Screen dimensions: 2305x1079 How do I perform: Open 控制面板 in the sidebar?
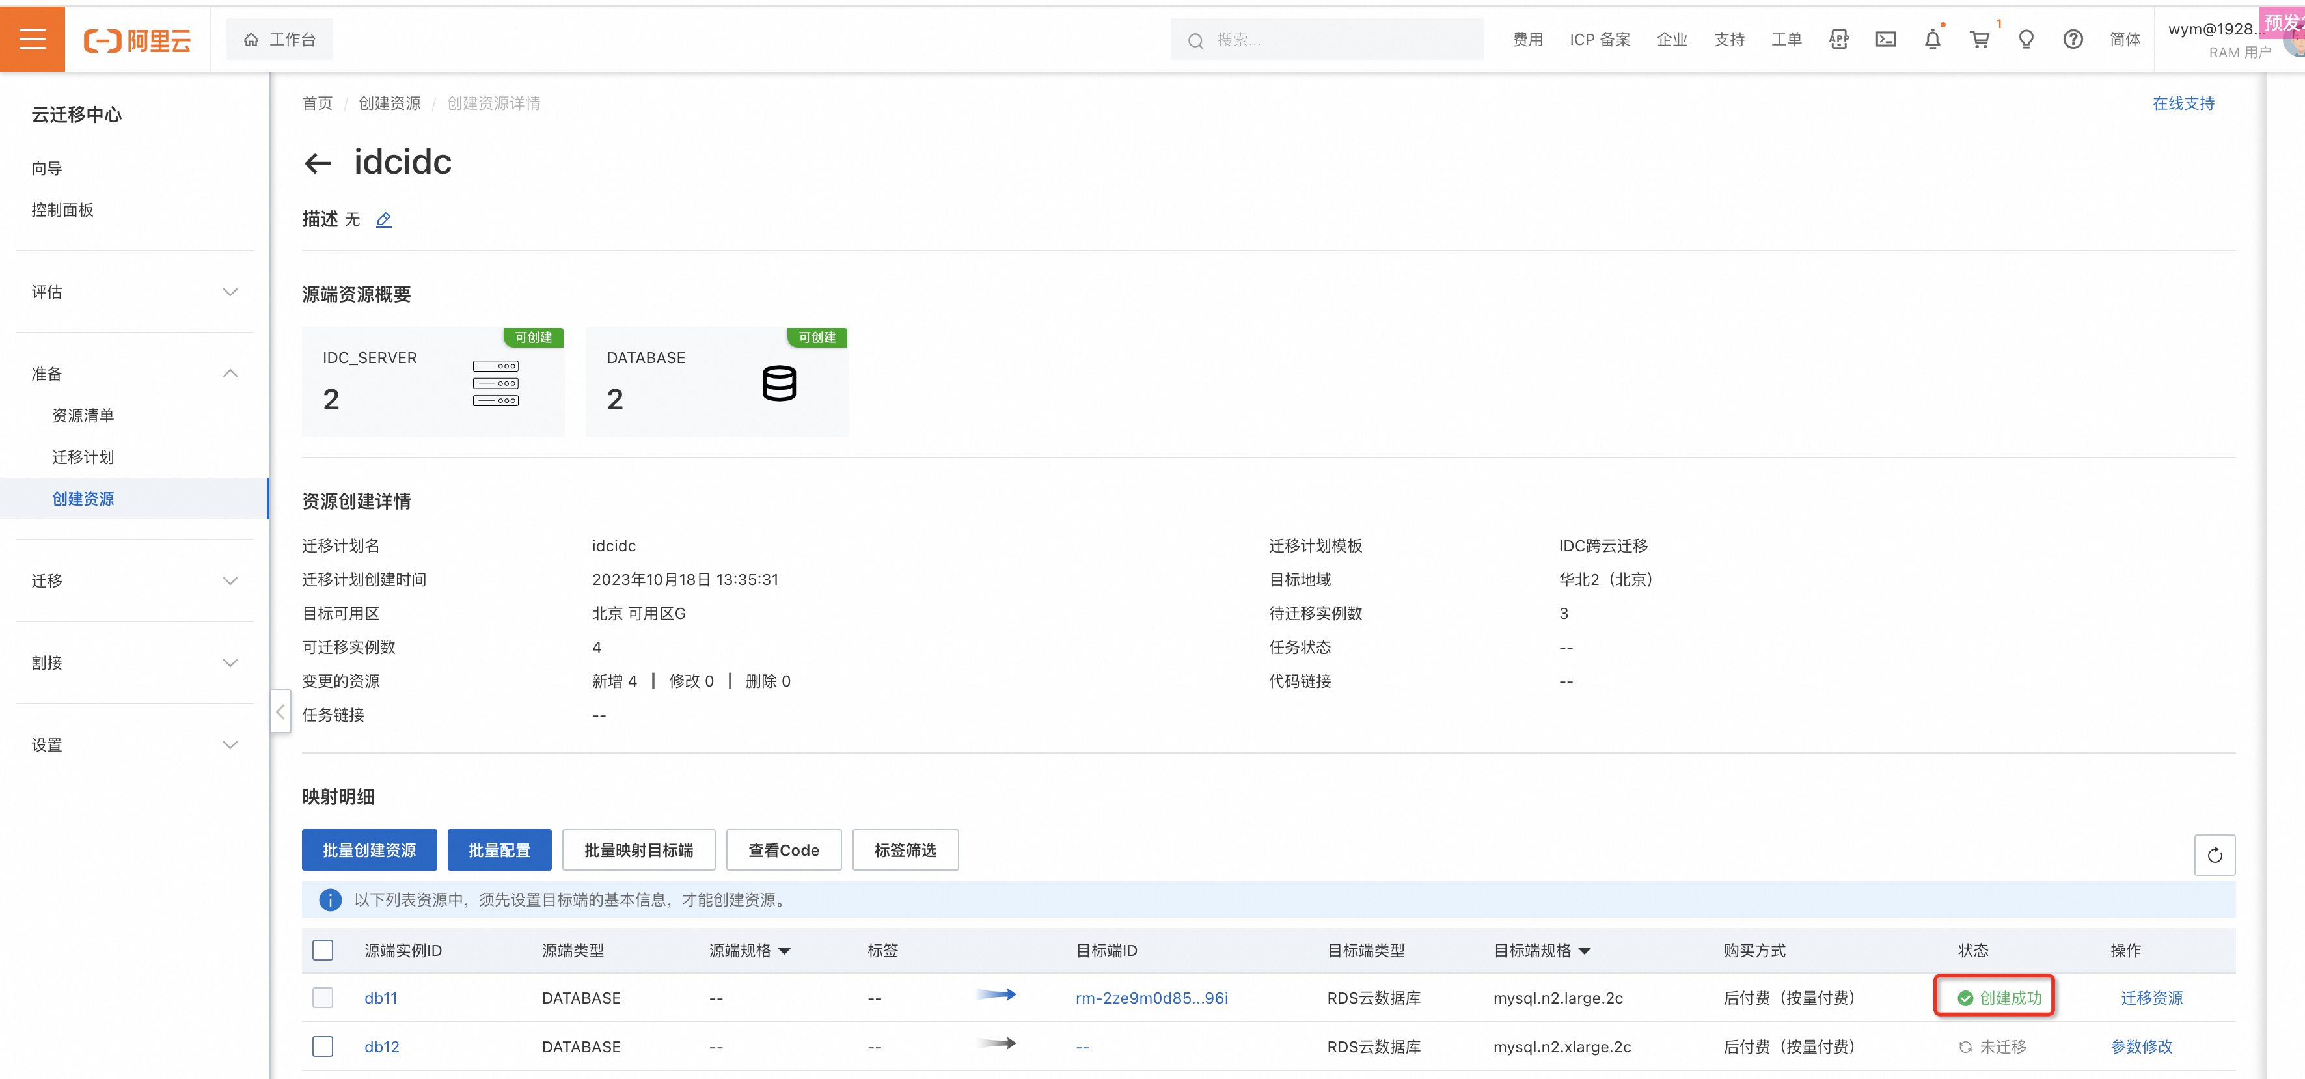click(x=62, y=210)
